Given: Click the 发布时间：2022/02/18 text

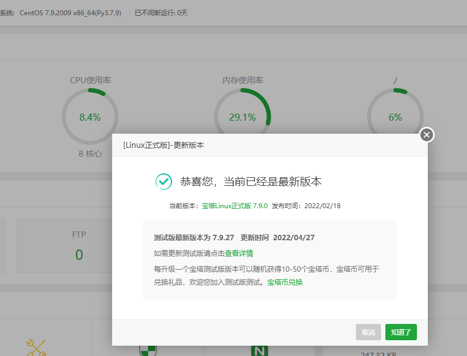Looking at the screenshot, I should pyautogui.click(x=306, y=206).
